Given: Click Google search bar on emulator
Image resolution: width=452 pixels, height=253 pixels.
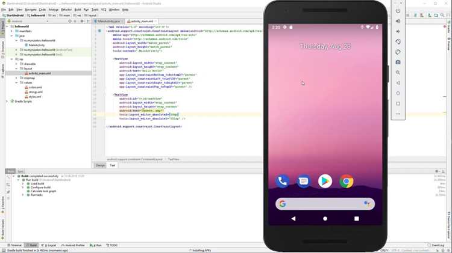Looking at the screenshot, I should click(325, 204).
